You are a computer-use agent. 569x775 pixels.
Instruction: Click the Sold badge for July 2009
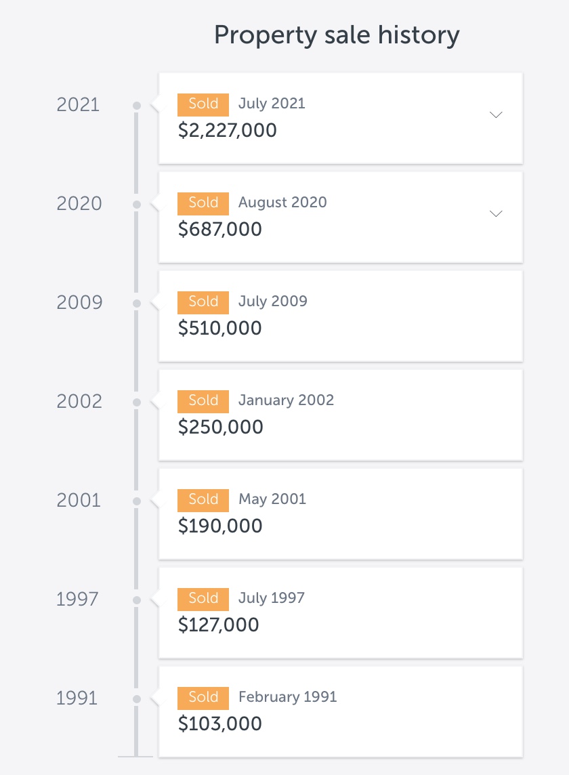pos(203,302)
